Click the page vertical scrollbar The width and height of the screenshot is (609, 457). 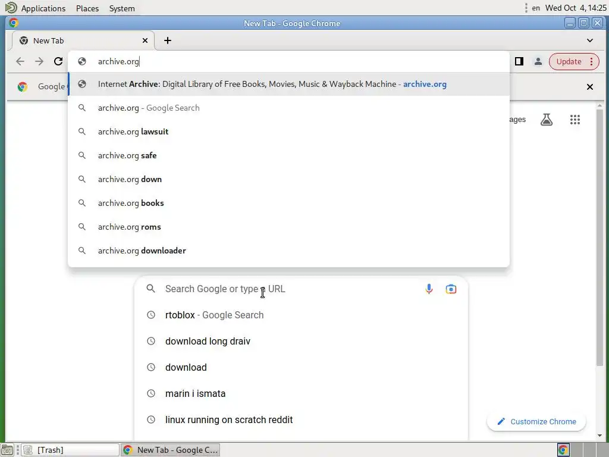click(x=599, y=237)
